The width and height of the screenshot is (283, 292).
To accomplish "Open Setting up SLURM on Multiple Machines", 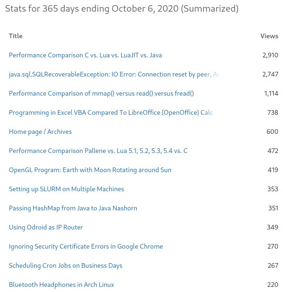I will click(66, 189).
